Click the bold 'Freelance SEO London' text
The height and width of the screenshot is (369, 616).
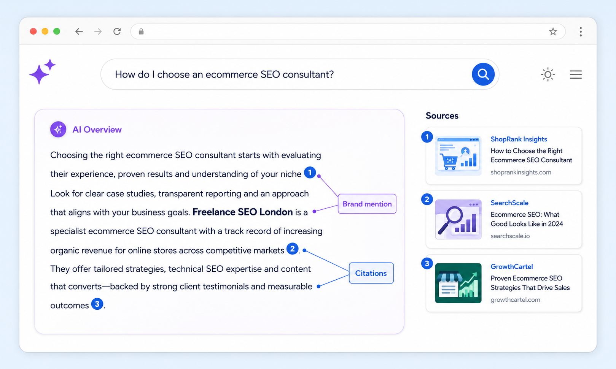pyautogui.click(x=242, y=212)
